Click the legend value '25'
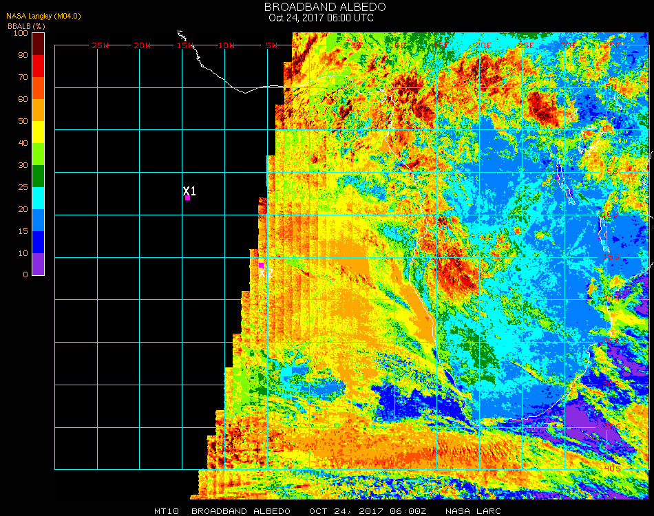The image size is (654, 516). click(x=23, y=188)
